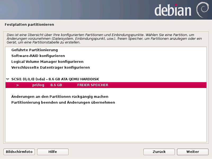Select Verschlüsselte Datenträger konfigurieren
The height and width of the screenshot is (159, 212).
coord(51,68)
